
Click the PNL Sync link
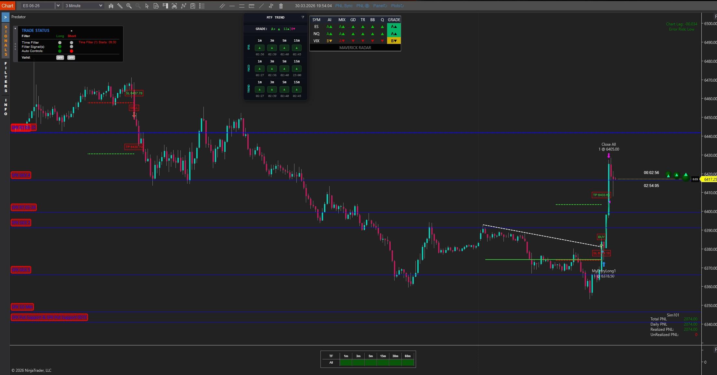click(x=344, y=6)
